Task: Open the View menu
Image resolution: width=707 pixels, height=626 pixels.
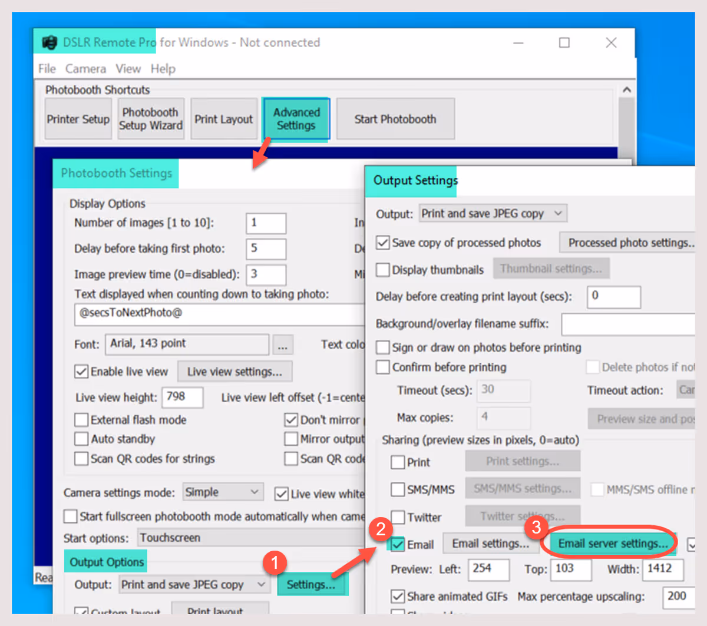Action: 128,69
